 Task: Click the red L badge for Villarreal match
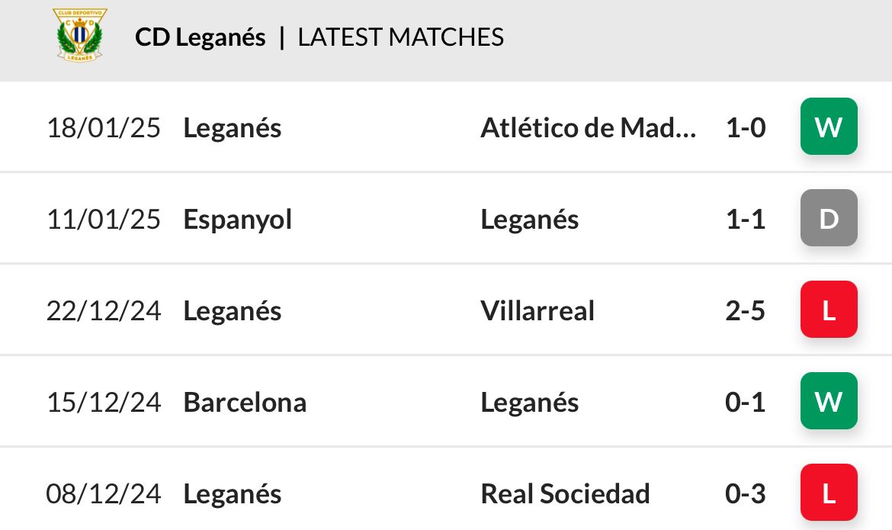pyautogui.click(x=829, y=310)
